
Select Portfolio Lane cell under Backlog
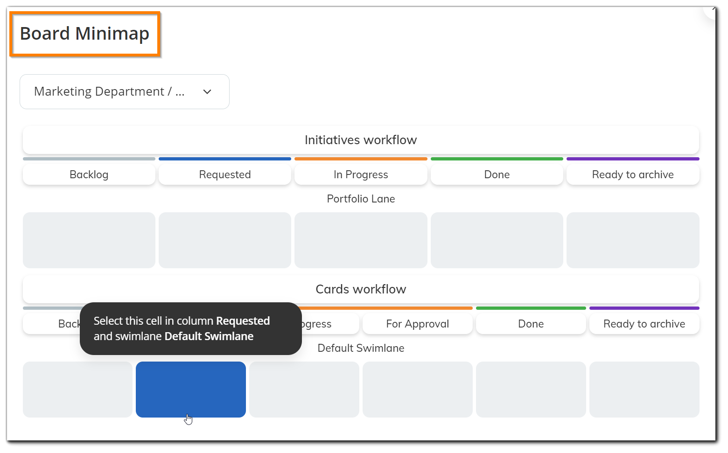[x=89, y=240]
